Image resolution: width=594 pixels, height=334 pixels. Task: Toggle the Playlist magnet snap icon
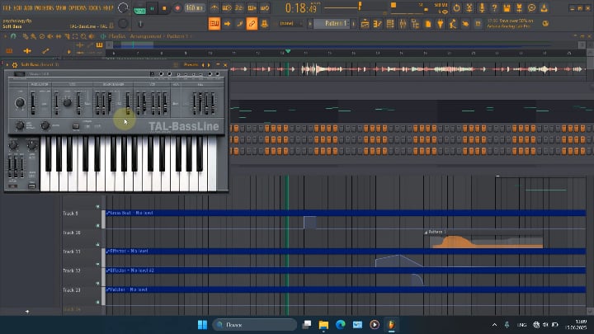click(13, 36)
